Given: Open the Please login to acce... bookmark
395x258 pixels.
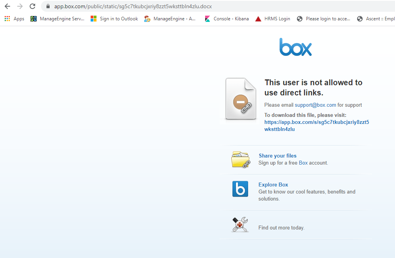Looking at the screenshot, I should tap(324, 19).
